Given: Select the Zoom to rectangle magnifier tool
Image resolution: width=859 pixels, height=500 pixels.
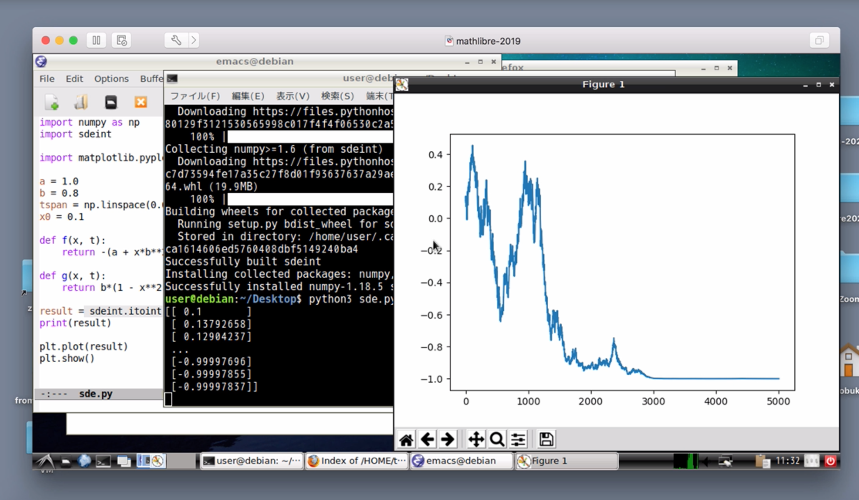Looking at the screenshot, I should tap(497, 439).
